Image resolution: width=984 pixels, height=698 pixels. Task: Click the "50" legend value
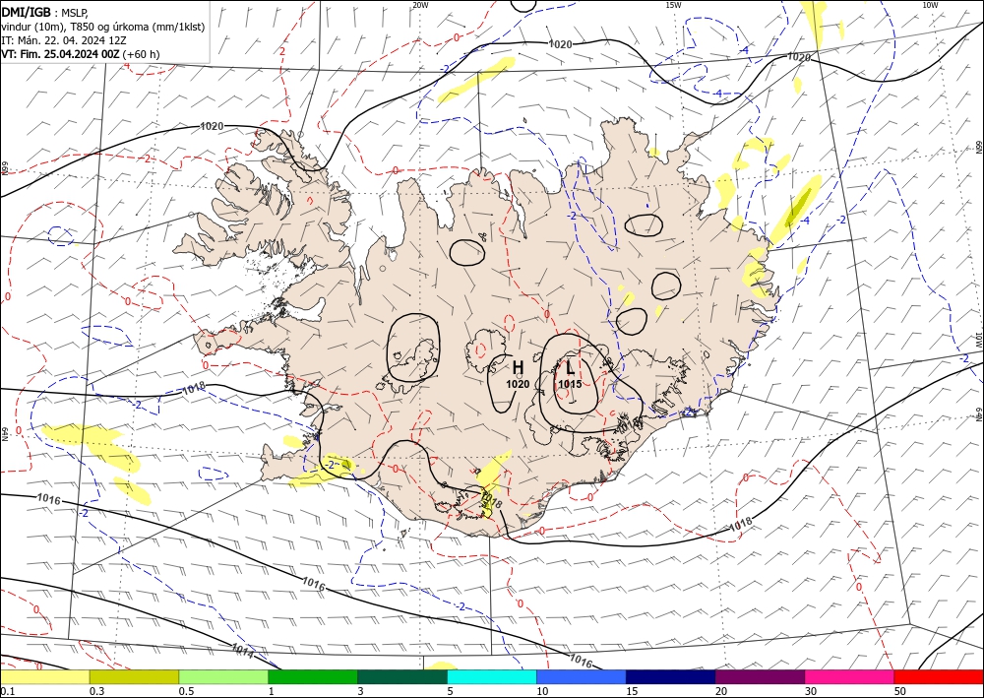coord(900,691)
